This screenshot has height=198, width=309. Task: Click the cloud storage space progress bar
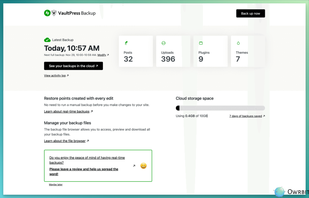pos(220,108)
